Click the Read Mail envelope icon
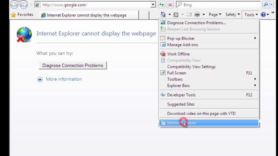 189,15
